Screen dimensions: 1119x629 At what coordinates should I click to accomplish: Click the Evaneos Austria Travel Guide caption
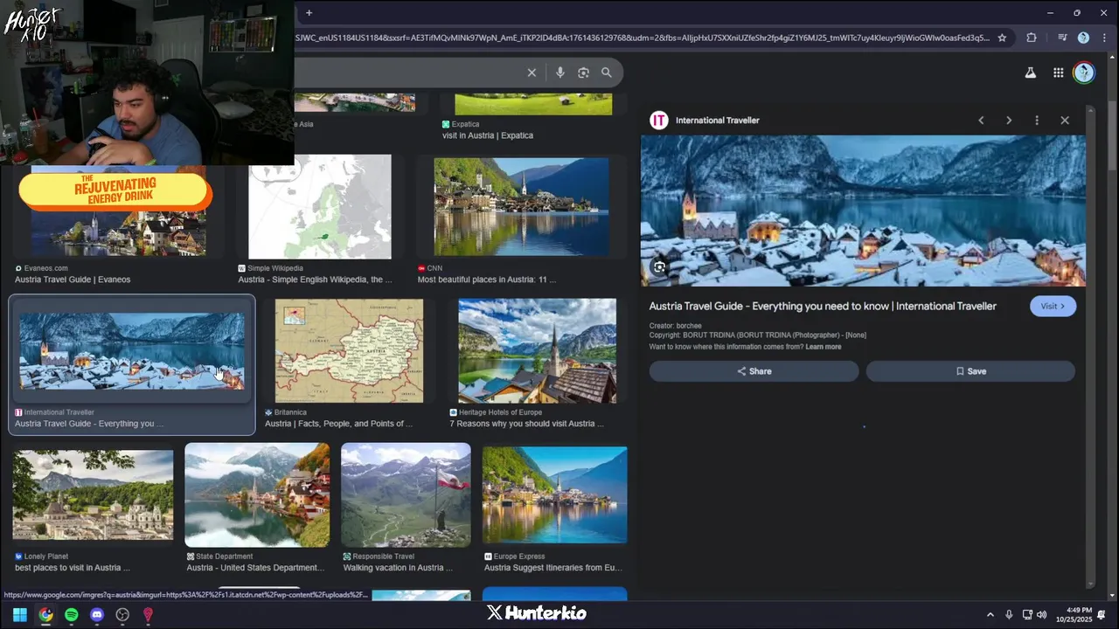73,280
